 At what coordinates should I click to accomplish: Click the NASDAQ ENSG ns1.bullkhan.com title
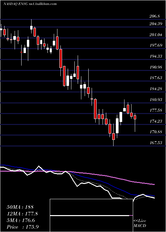pos(30,4)
